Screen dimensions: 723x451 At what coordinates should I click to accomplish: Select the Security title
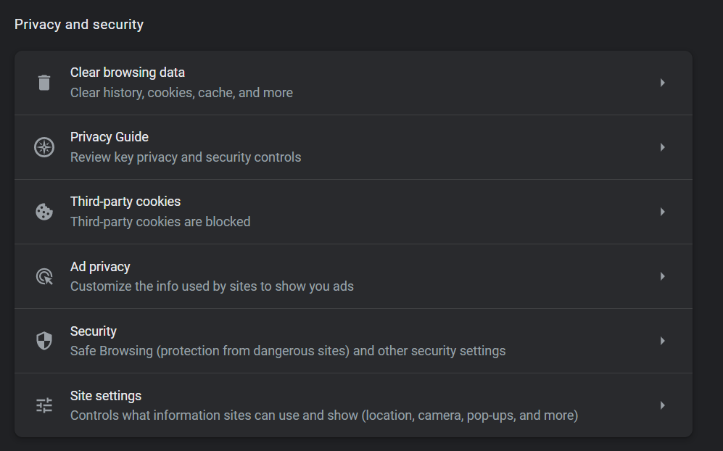[94, 331]
